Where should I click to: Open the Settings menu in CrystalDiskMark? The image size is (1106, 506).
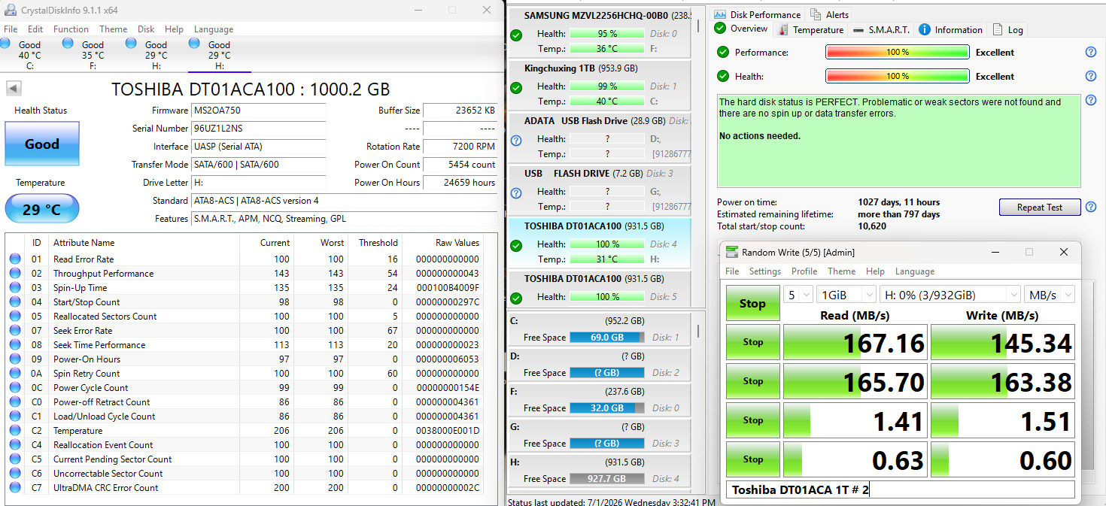point(765,271)
